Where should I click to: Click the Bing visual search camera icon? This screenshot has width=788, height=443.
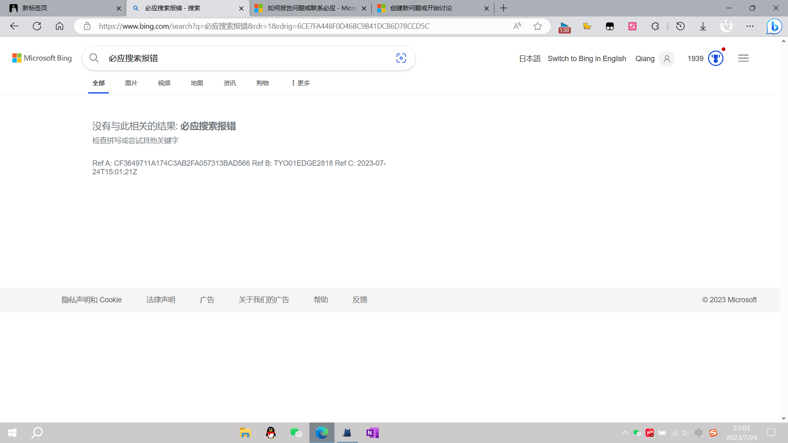(401, 58)
